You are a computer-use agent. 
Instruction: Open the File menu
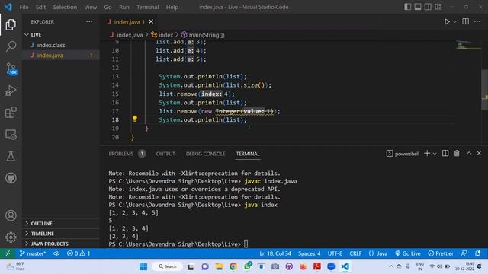(x=24, y=7)
